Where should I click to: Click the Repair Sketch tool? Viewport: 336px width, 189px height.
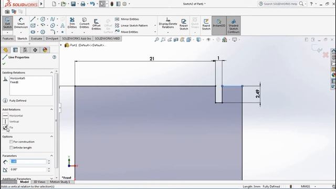pyautogui.click(x=184, y=25)
